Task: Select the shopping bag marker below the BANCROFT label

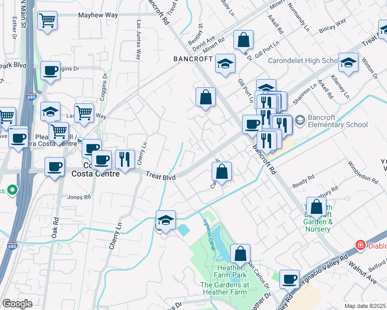Action: pyautogui.click(x=205, y=99)
